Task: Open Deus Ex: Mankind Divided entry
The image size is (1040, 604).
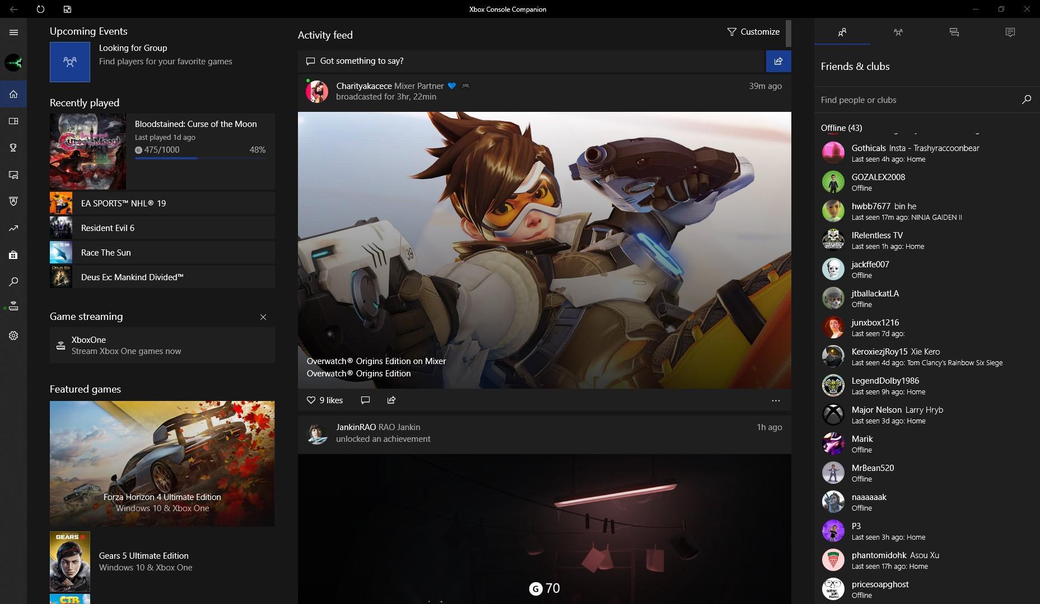Action: point(162,277)
